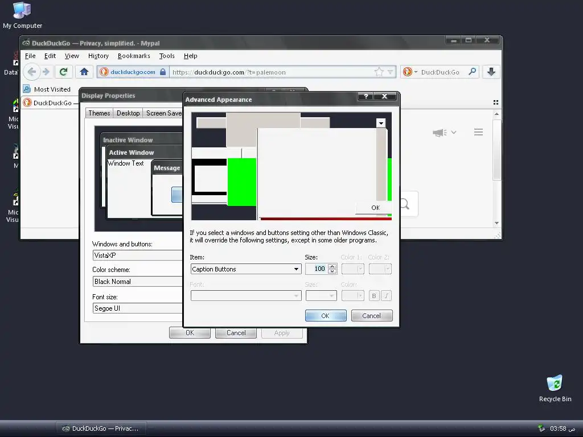This screenshot has height=437, width=583.
Task: Open DuckDuckGo search engine selector icon
Action: [410, 72]
